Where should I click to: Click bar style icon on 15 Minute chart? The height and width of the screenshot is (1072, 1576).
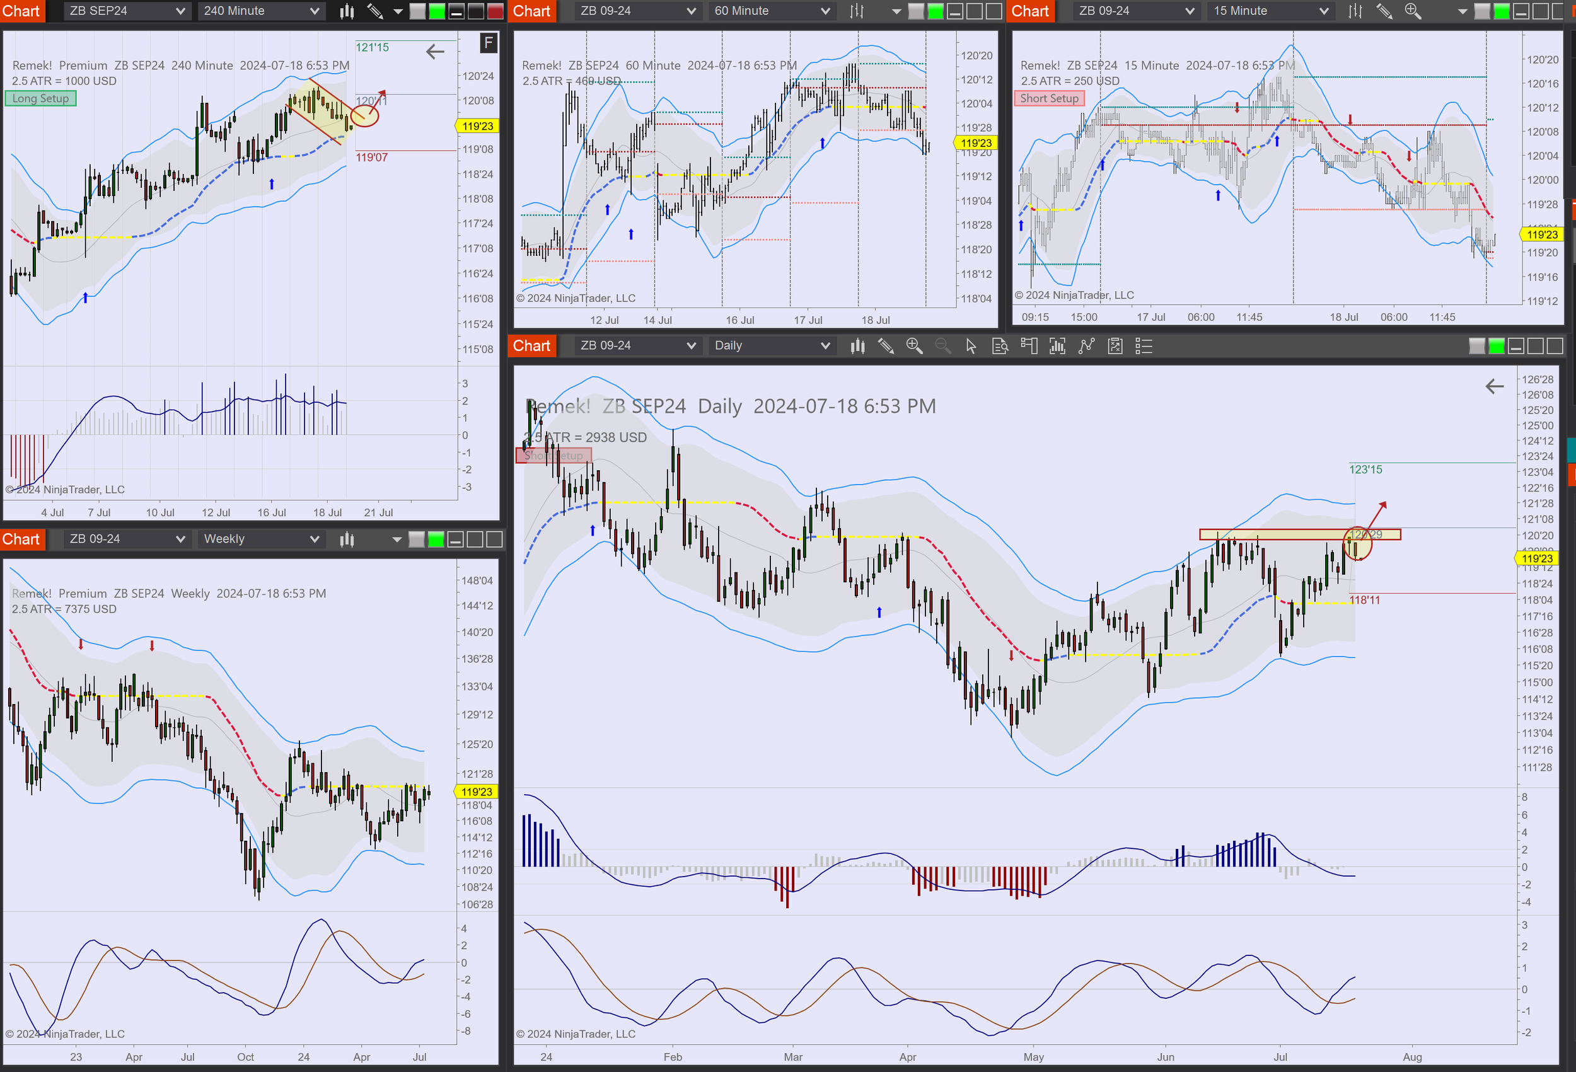point(1355,11)
